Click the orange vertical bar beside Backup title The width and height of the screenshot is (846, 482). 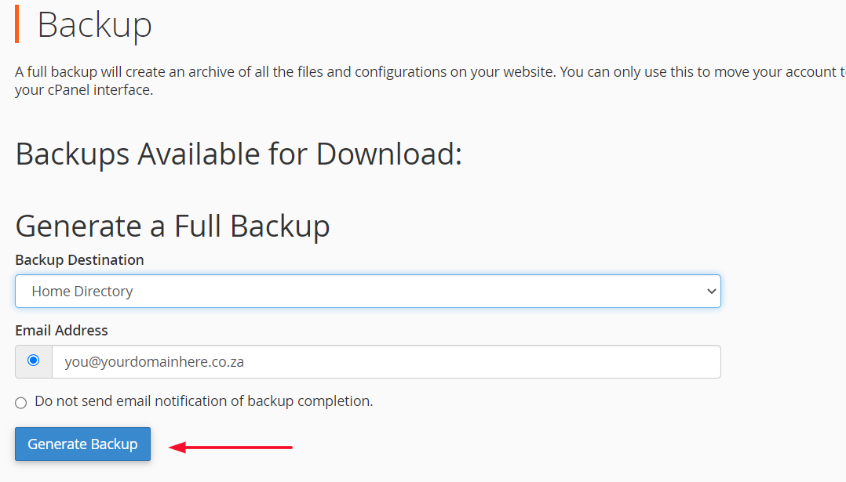click(x=16, y=24)
